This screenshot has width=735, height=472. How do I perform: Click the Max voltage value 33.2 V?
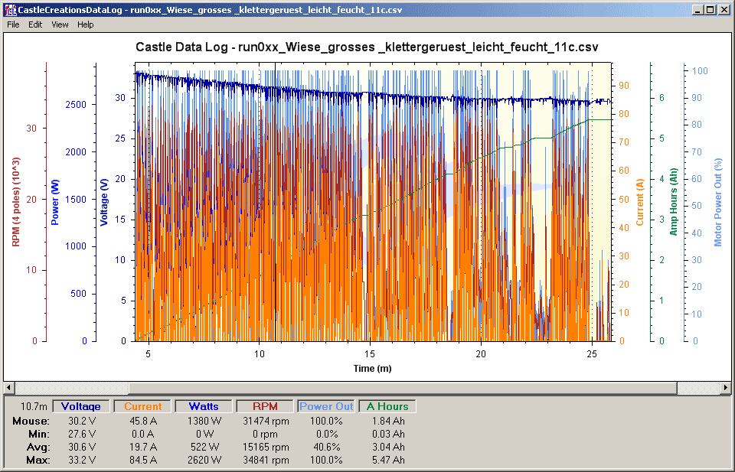click(x=82, y=461)
